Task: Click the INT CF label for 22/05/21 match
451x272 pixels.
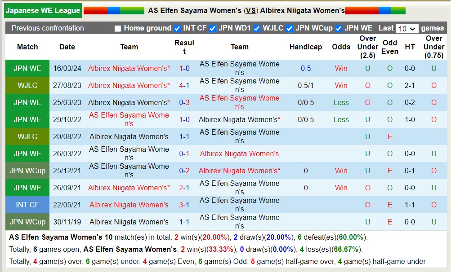Action: (27, 205)
